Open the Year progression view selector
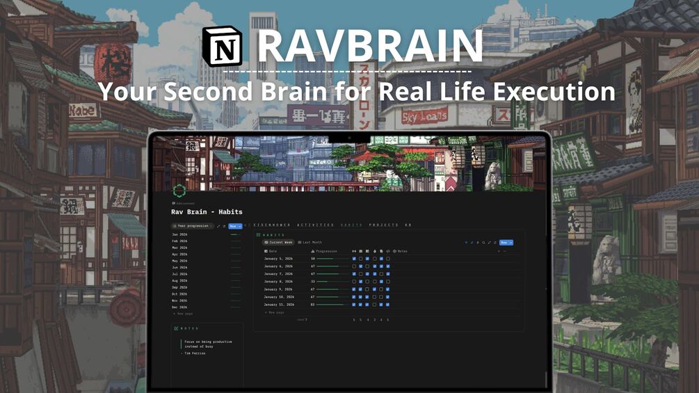 (x=193, y=226)
